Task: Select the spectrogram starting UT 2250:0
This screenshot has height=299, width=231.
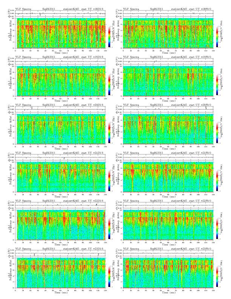Action: tap(168, 225)
